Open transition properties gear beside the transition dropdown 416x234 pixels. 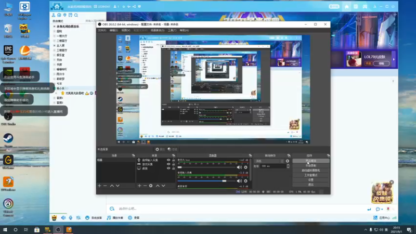coord(288,161)
